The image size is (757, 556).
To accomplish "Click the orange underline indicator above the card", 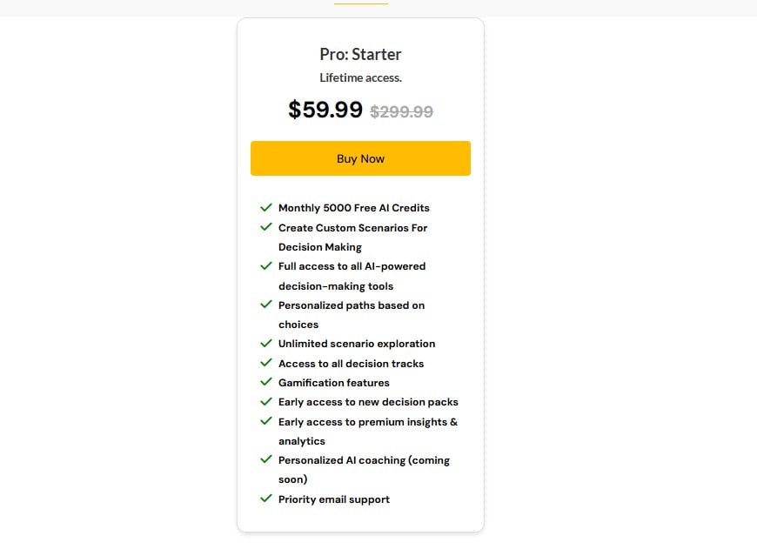I will click(360, 3).
